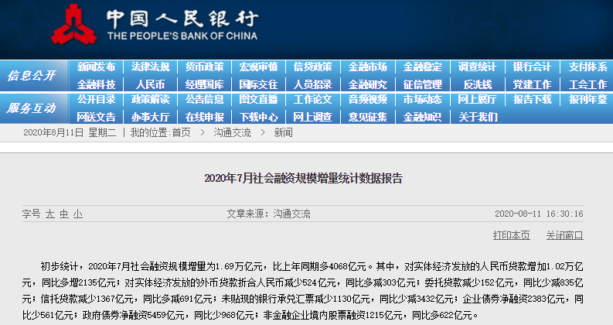Open 金融科技 page
The width and height of the screenshot is (613, 325).
coord(96,84)
